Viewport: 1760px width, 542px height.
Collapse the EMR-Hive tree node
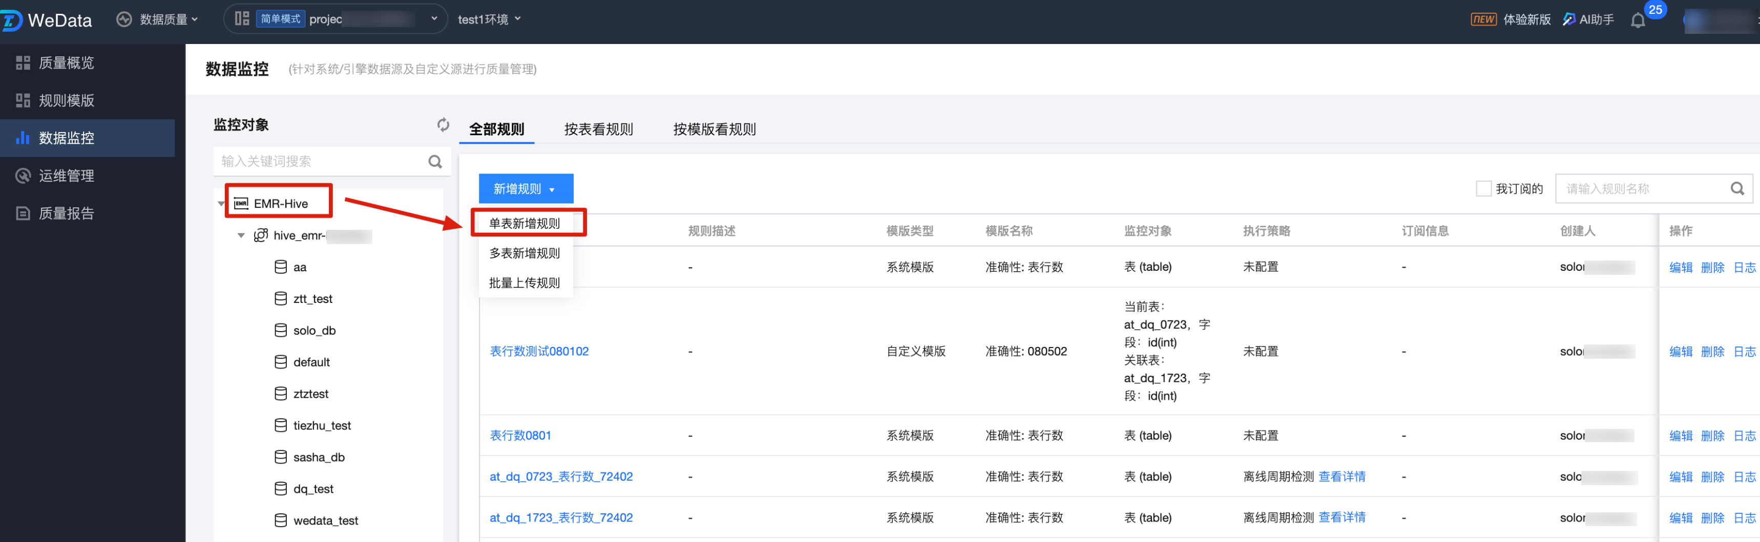pos(221,204)
